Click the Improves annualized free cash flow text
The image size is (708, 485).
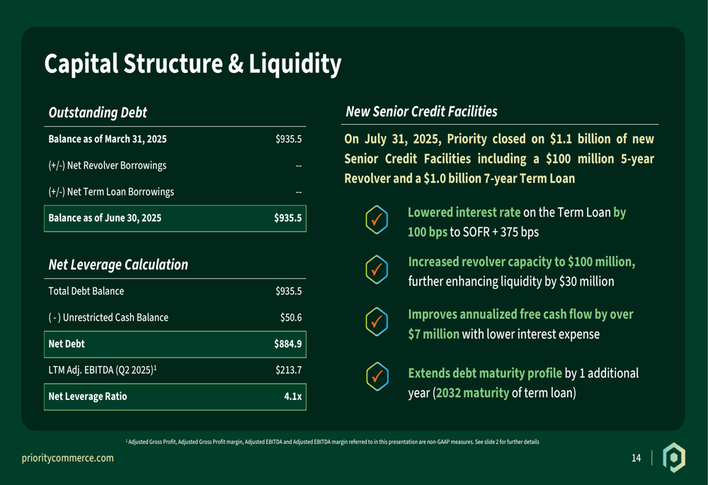click(x=520, y=324)
